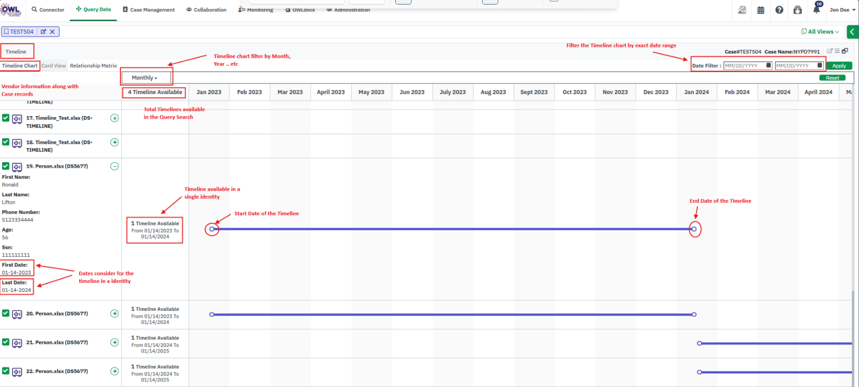The image size is (859, 387).
Task: Click the hamburger list icon beside case name
Action: point(837,51)
